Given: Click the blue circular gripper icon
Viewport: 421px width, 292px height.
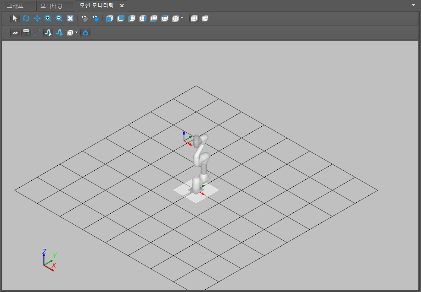Looking at the screenshot, I should click(x=86, y=33).
